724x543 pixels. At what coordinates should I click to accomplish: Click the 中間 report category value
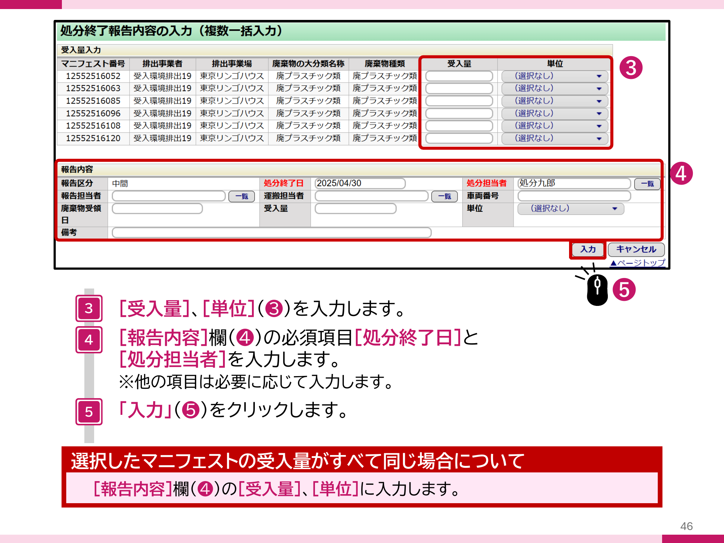(x=120, y=184)
